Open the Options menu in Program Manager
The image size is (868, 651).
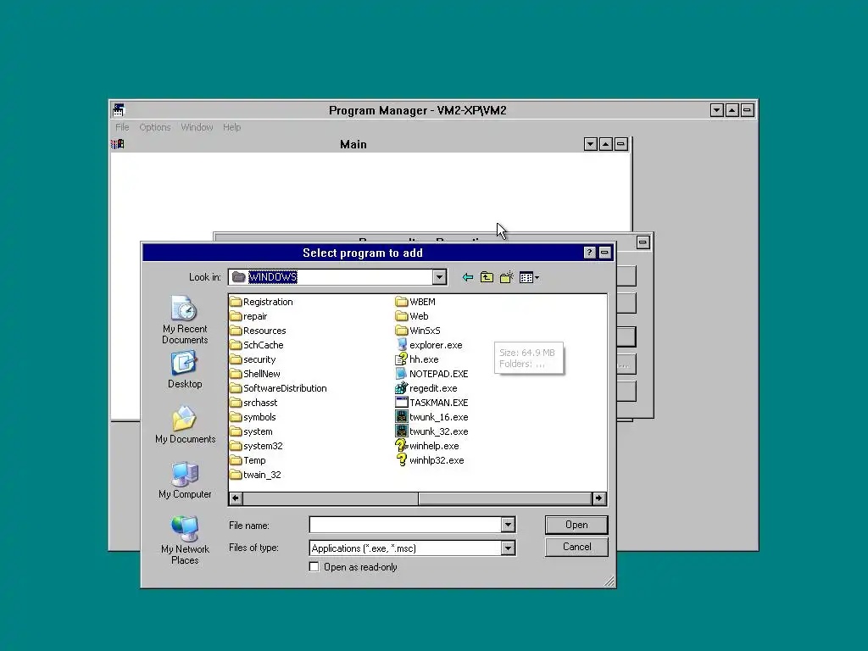point(155,127)
